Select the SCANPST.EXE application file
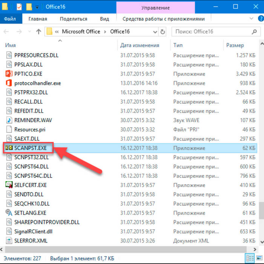 (30, 148)
